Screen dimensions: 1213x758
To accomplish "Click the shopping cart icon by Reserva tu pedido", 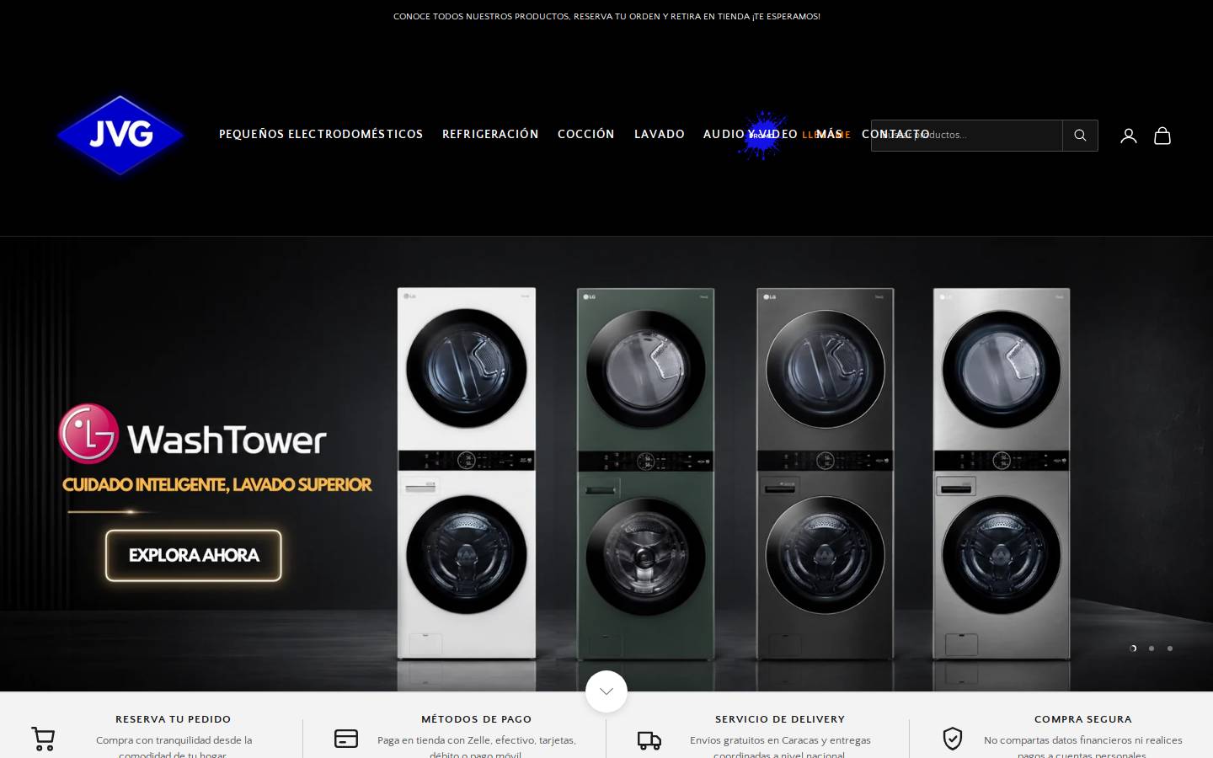I will (43, 739).
